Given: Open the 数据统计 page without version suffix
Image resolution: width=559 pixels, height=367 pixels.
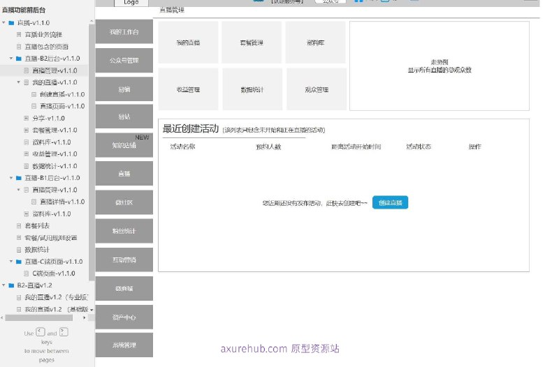Looking at the screenshot, I should [x=37, y=250].
